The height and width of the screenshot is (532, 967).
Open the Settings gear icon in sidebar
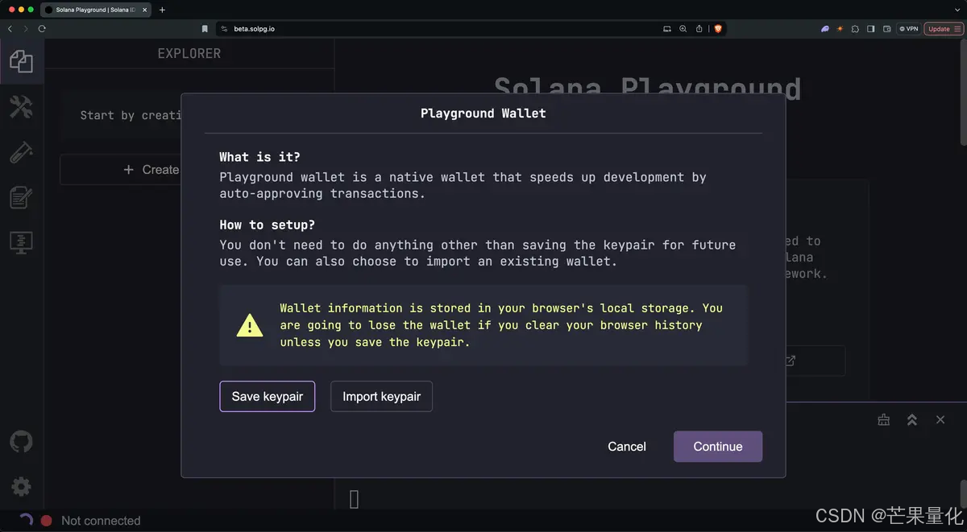tap(21, 486)
